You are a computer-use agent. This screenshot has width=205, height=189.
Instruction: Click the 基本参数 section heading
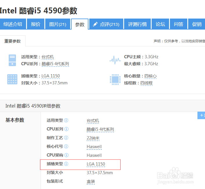[15, 120]
